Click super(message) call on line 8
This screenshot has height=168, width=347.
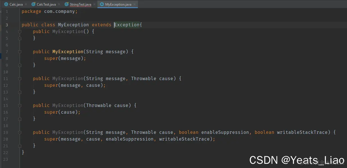pos(64,59)
